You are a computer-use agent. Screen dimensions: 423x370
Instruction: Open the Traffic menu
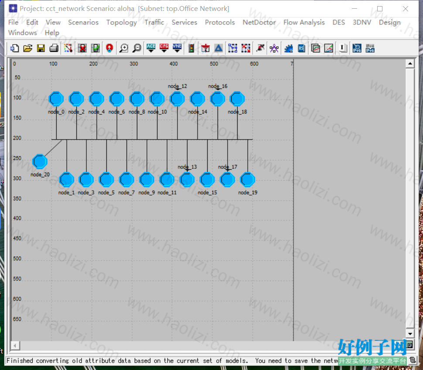pyautogui.click(x=154, y=22)
